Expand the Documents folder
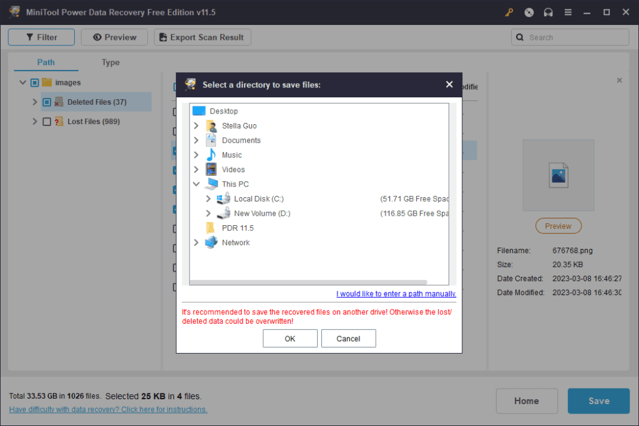 (196, 140)
